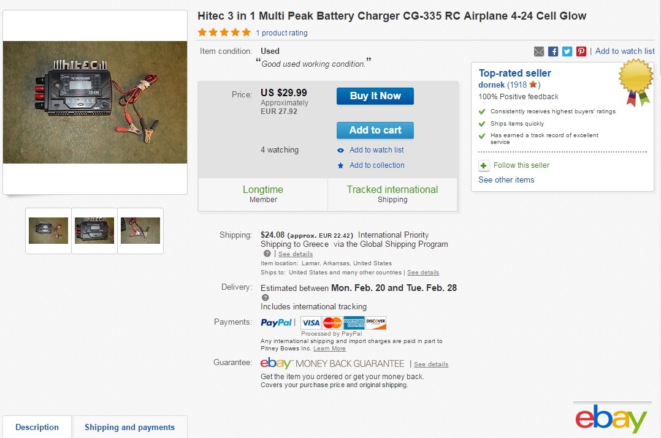The height and width of the screenshot is (438, 661).
Task: Click the eye icon for watch list
Action: point(341,150)
